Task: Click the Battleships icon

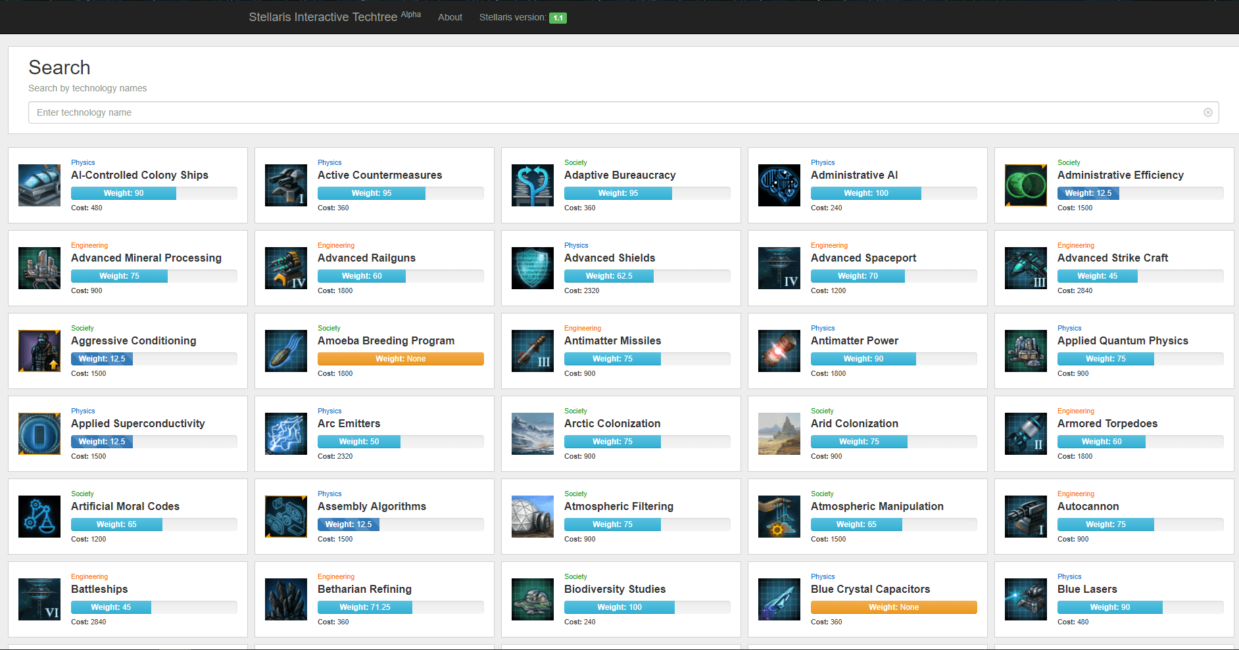Action: pos(39,599)
